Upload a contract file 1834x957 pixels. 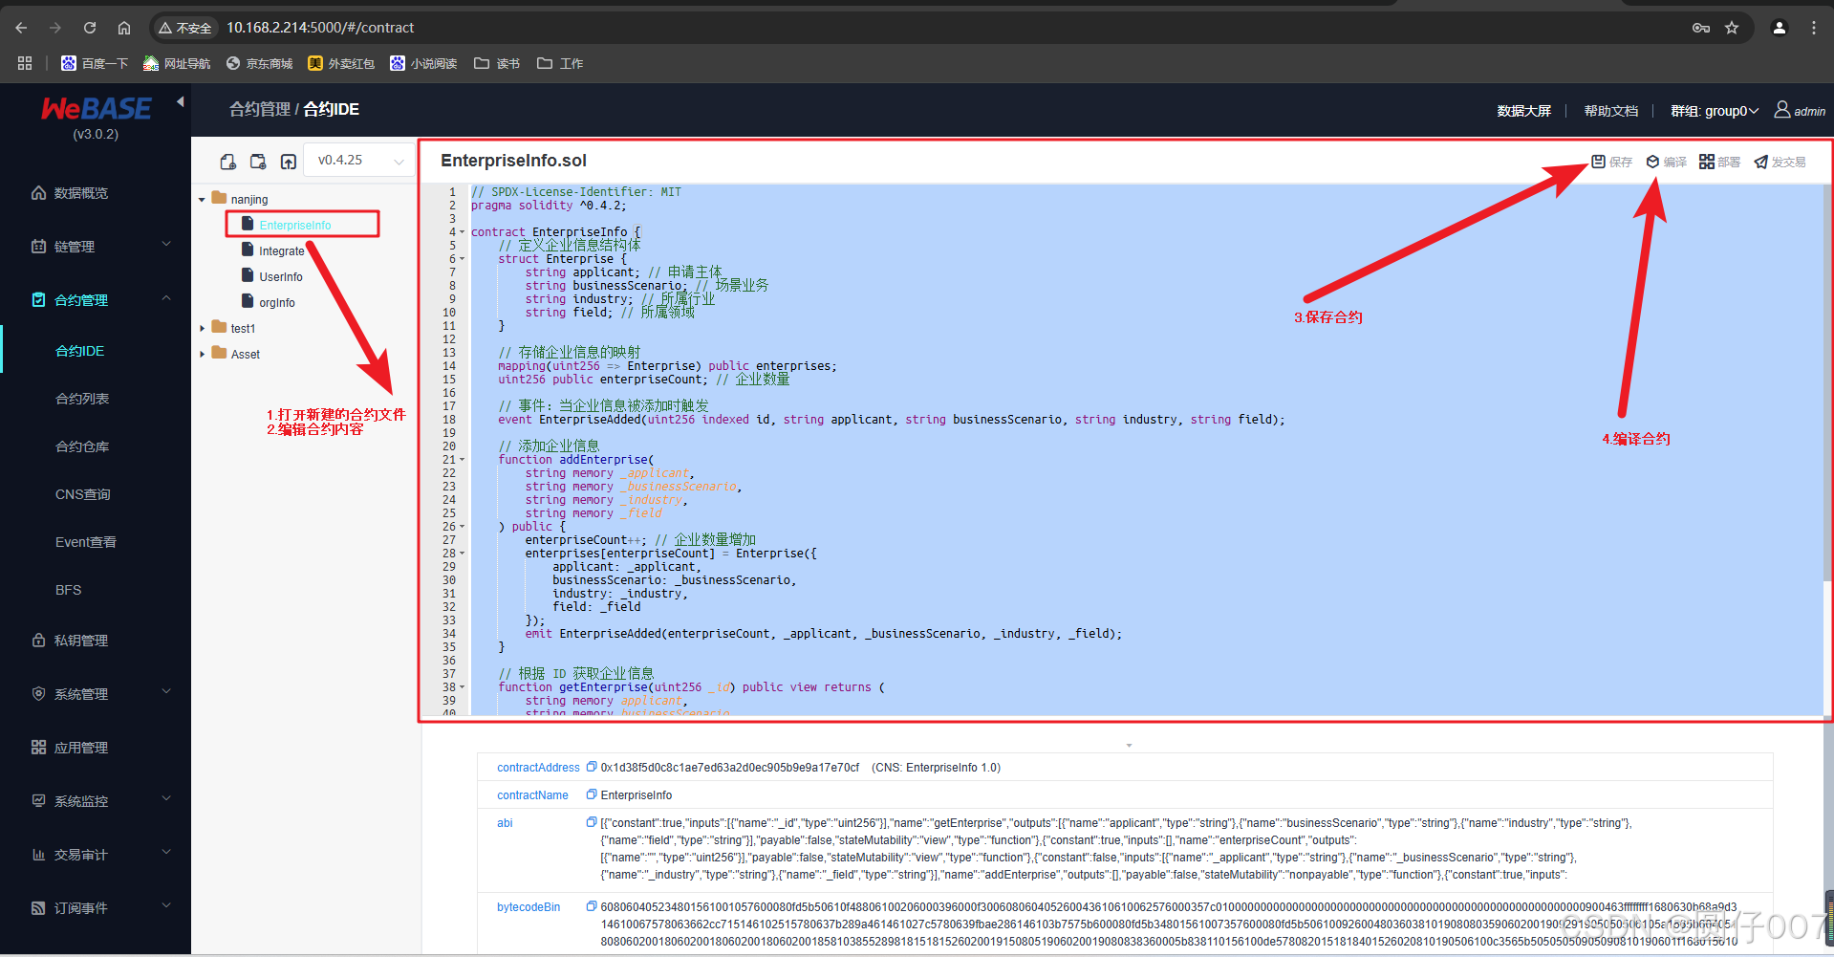(289, 162)
